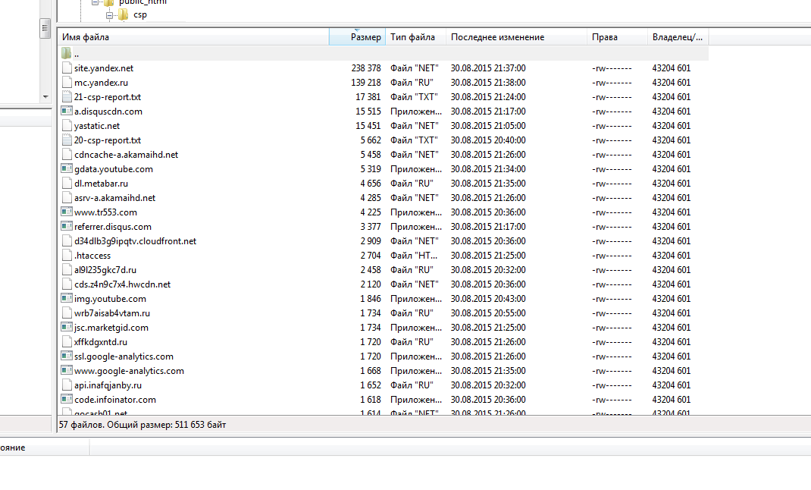Viewport: 811px width, 490px height.
Task: Sort by the Права column header
Action: (617, 37)
